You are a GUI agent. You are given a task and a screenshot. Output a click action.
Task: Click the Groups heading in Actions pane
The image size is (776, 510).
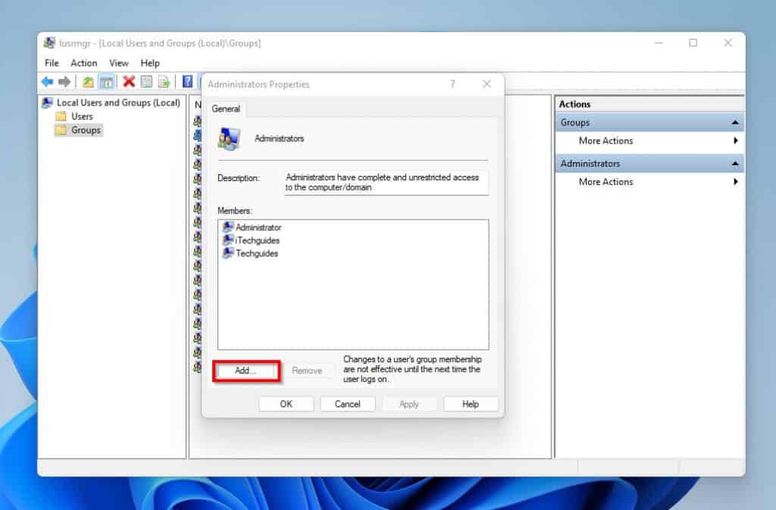(574, 122)
